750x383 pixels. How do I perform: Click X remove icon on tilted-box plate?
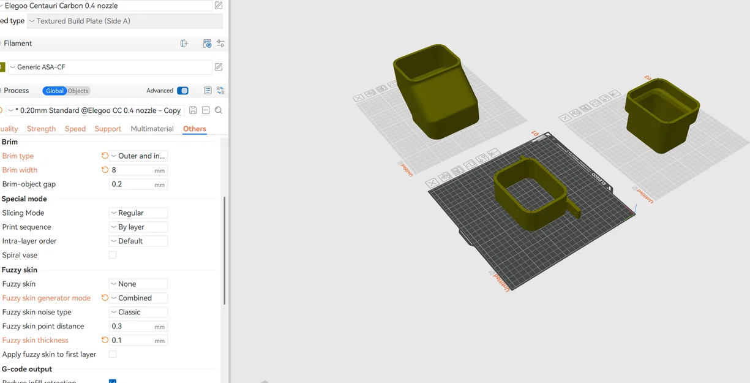(x=359, y=98)
